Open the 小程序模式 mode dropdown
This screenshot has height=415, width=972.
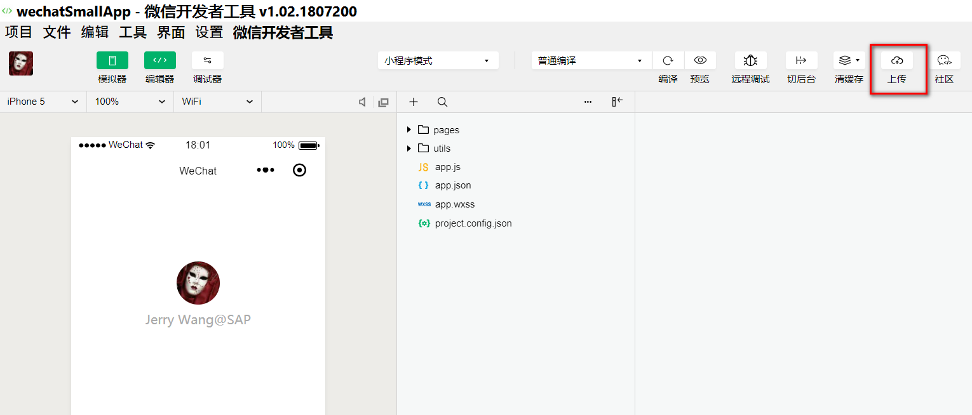click(438, 61)
